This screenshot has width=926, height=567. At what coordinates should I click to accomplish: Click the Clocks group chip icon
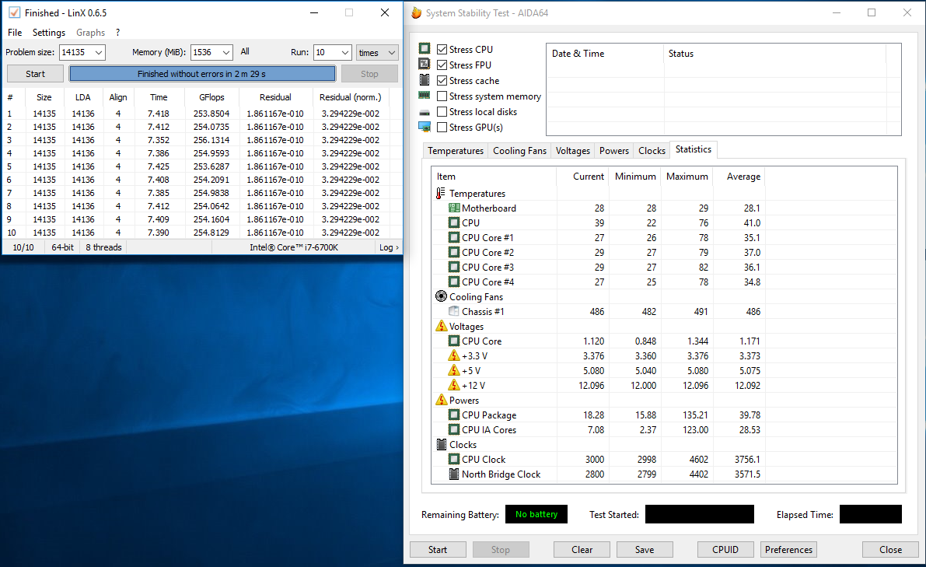point(441,444)
